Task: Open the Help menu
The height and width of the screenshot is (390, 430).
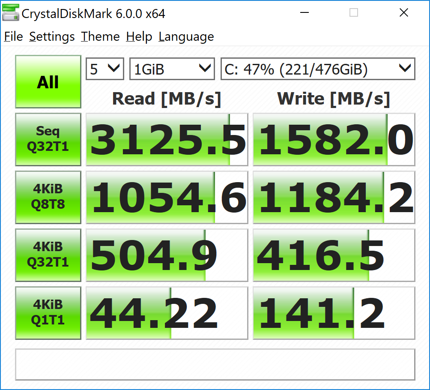Action: (139, 36)
